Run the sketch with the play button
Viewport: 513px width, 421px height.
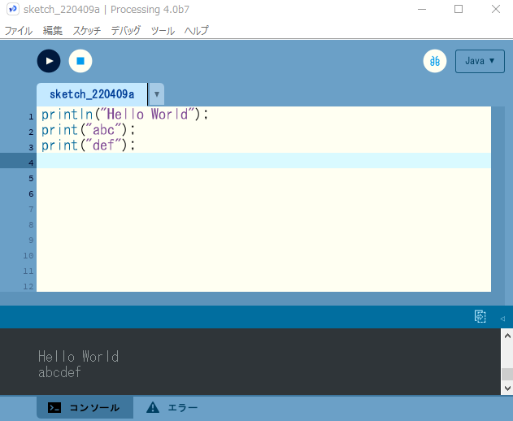coord(49,61)
